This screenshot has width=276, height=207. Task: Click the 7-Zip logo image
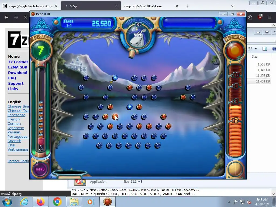click(19, 39)
